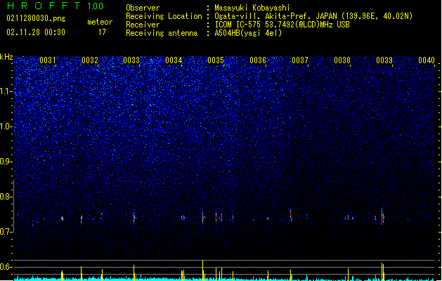Click the 'Receiving antenna' label
This screenshot has height=281, width=442.
pyautogui.click(x=162, y=33)
